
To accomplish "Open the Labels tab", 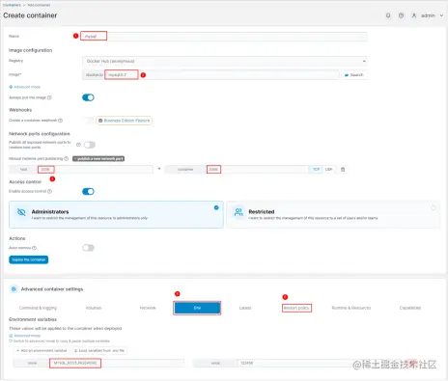I will [245, 308].
